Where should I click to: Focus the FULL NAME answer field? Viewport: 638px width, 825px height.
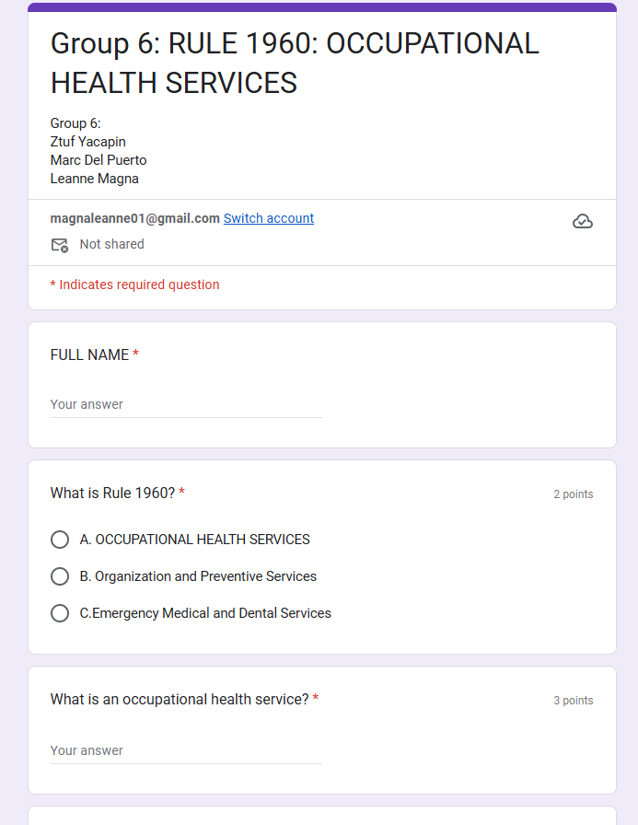(x=186, y=404)
